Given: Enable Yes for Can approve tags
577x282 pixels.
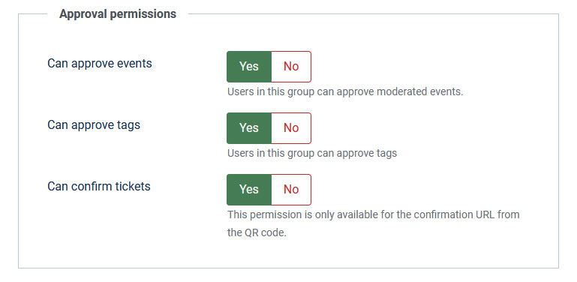Looking at the screenshot, I should 249,128.
